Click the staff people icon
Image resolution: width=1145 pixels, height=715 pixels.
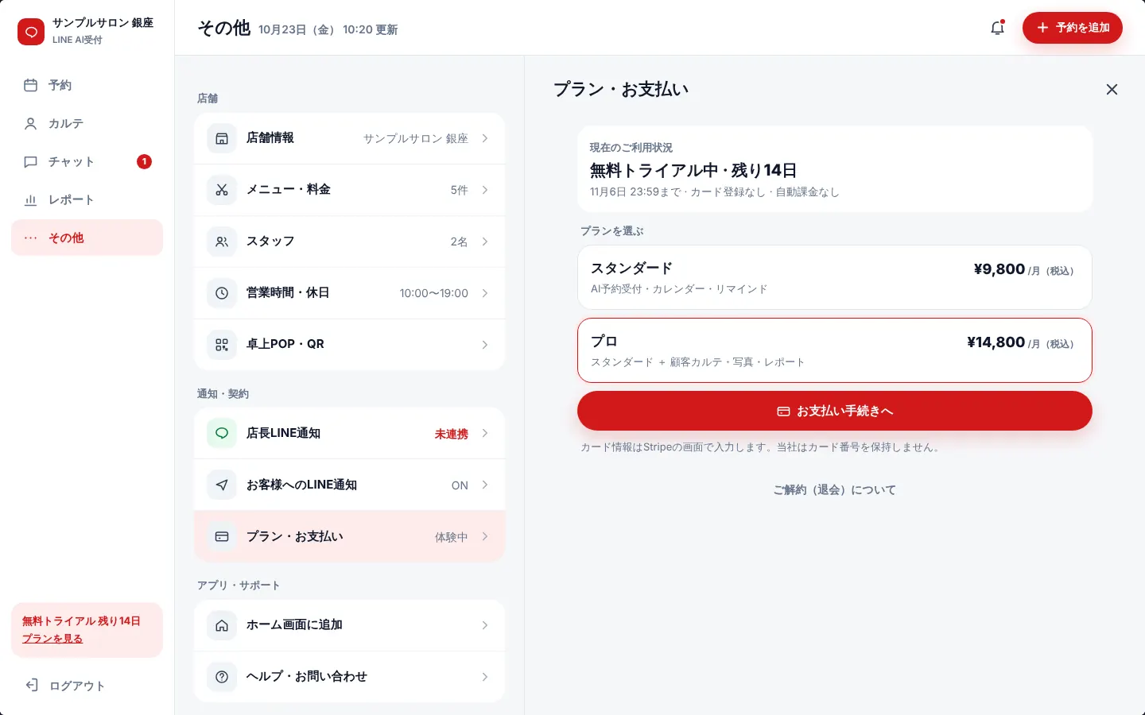(222, 242)
